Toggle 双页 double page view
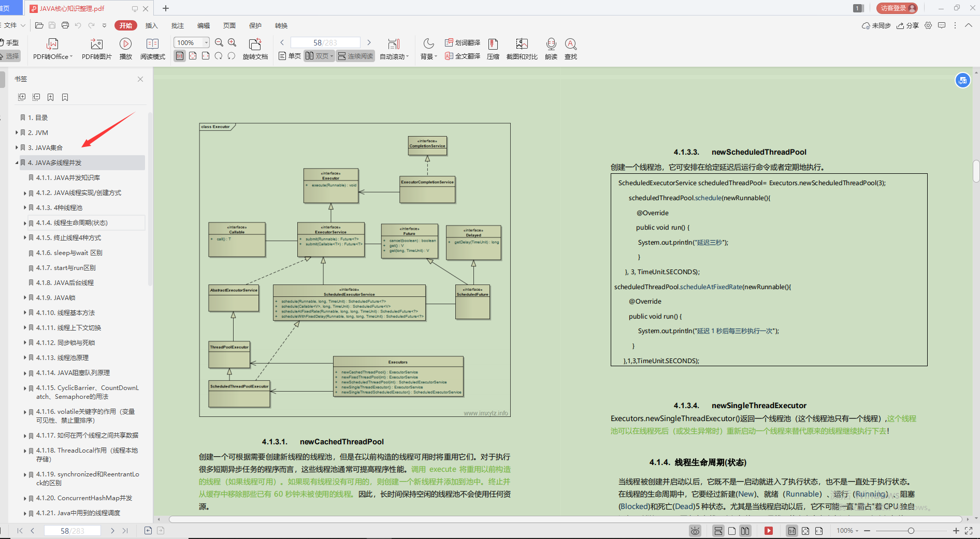The image size is (980, 539). pyautogui.click(x=319, y=56)
